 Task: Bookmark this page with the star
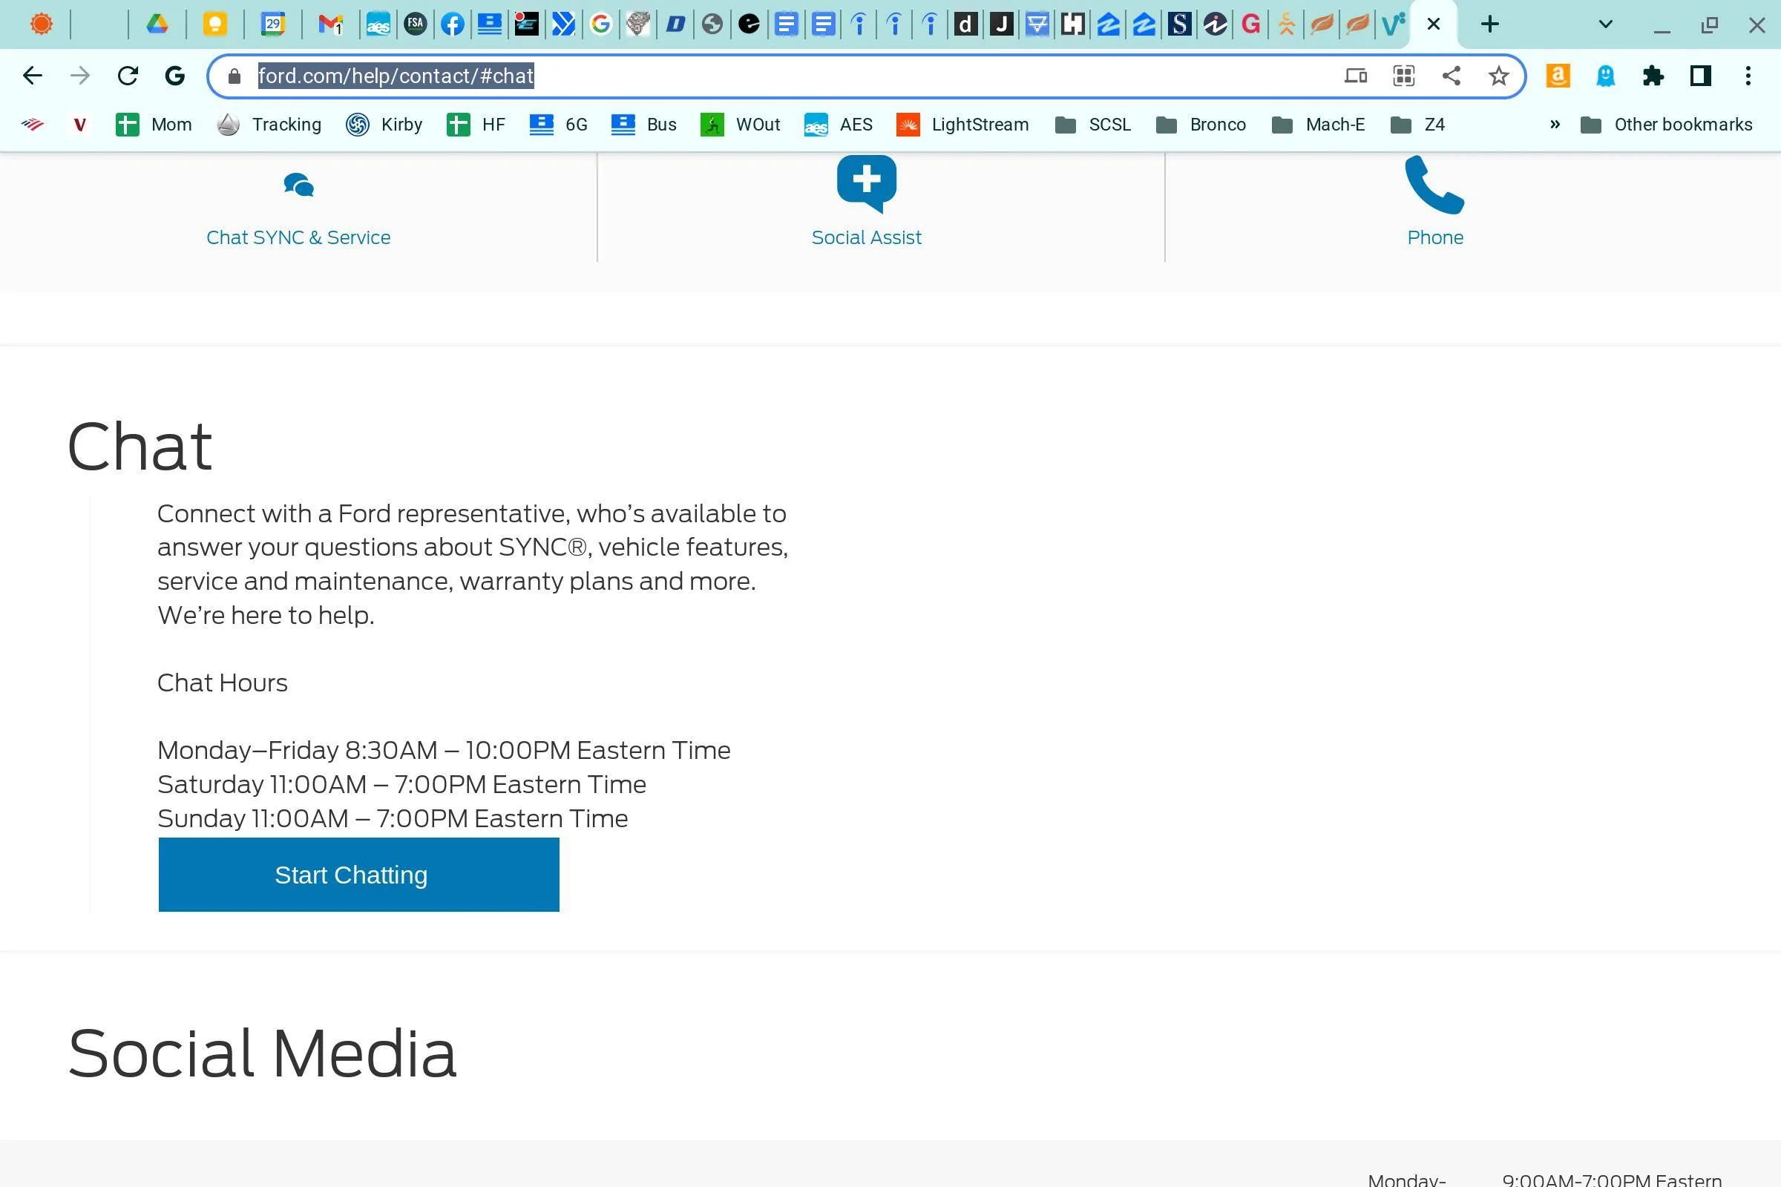pyautogui.click(x=1498, y=76)
